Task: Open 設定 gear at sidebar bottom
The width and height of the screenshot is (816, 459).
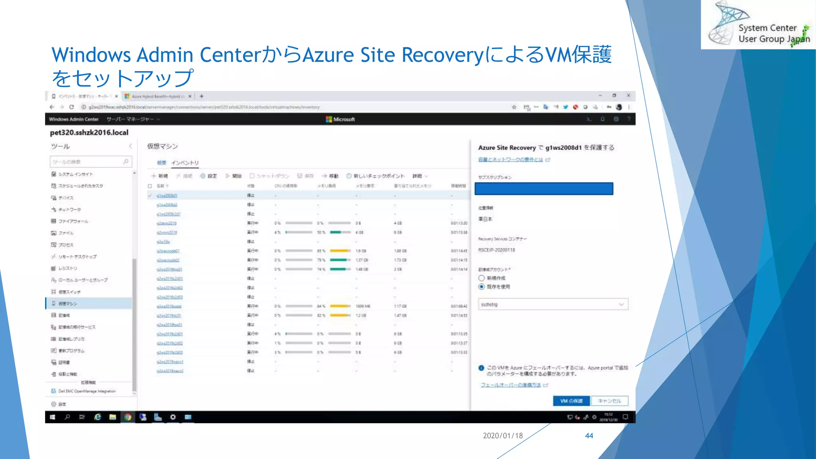Action: (x=53, y=404)
